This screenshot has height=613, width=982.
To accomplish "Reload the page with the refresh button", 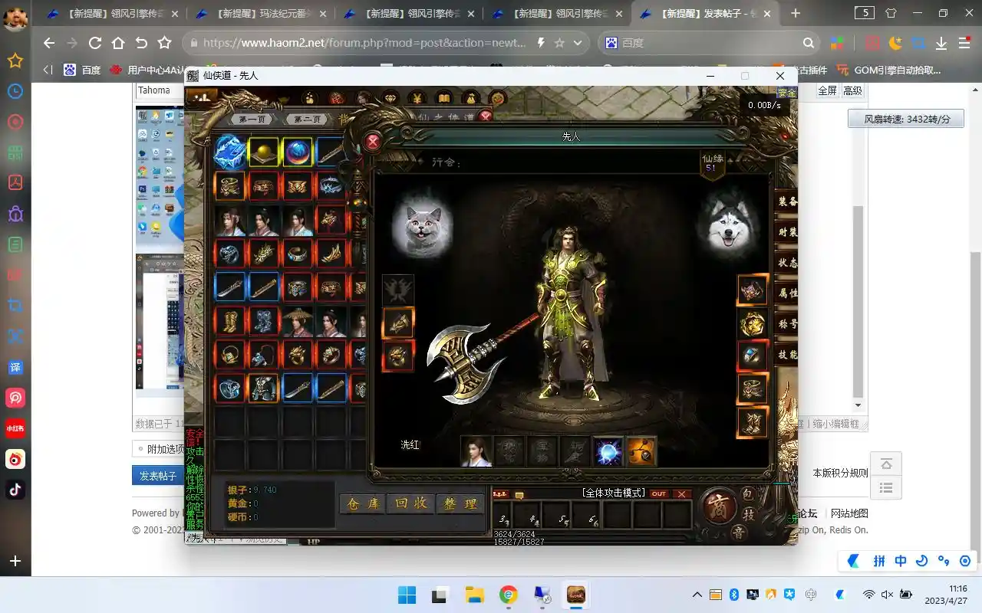I will click(x=95, y=43).
